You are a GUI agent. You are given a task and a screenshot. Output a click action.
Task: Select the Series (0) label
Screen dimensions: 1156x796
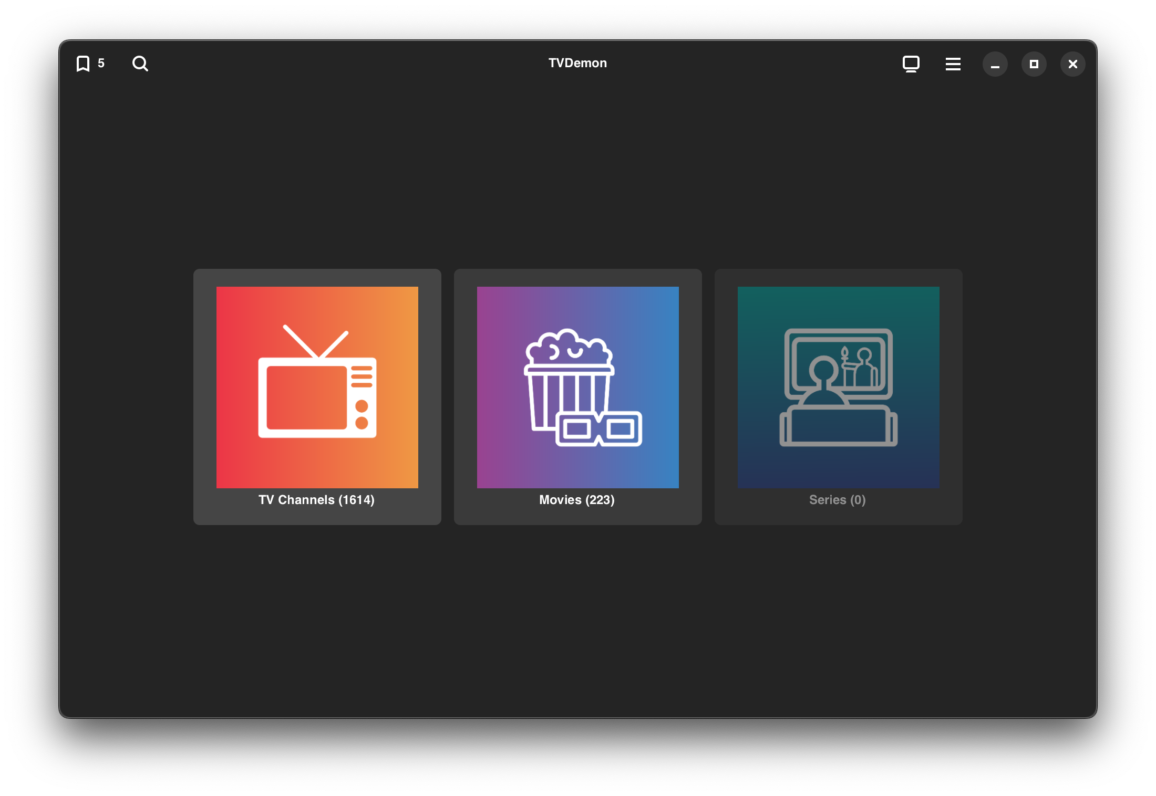[838, 500]
